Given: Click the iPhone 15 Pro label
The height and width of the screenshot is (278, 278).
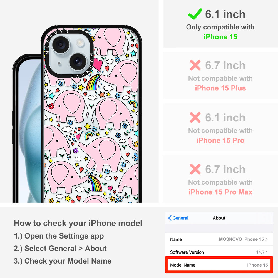Looking at the screenshot, I should pos(220,140).
